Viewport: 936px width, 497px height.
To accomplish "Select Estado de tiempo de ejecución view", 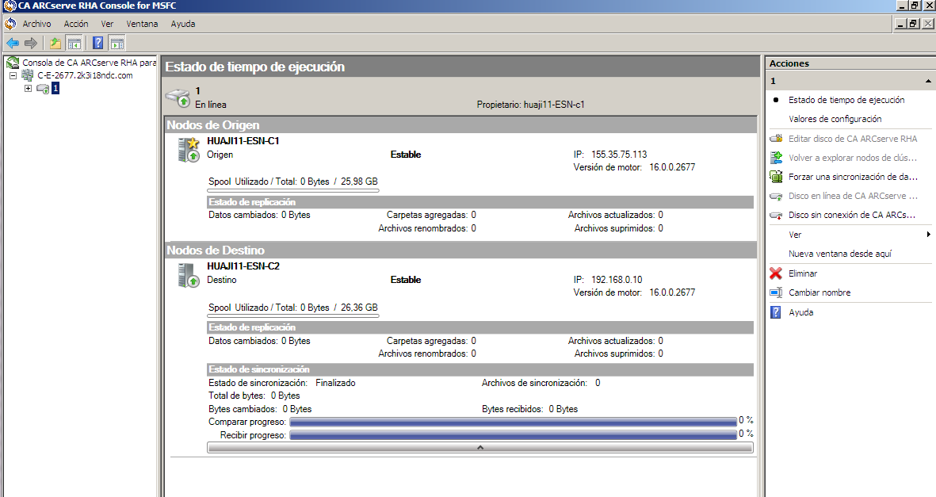I will pos(846,100).
